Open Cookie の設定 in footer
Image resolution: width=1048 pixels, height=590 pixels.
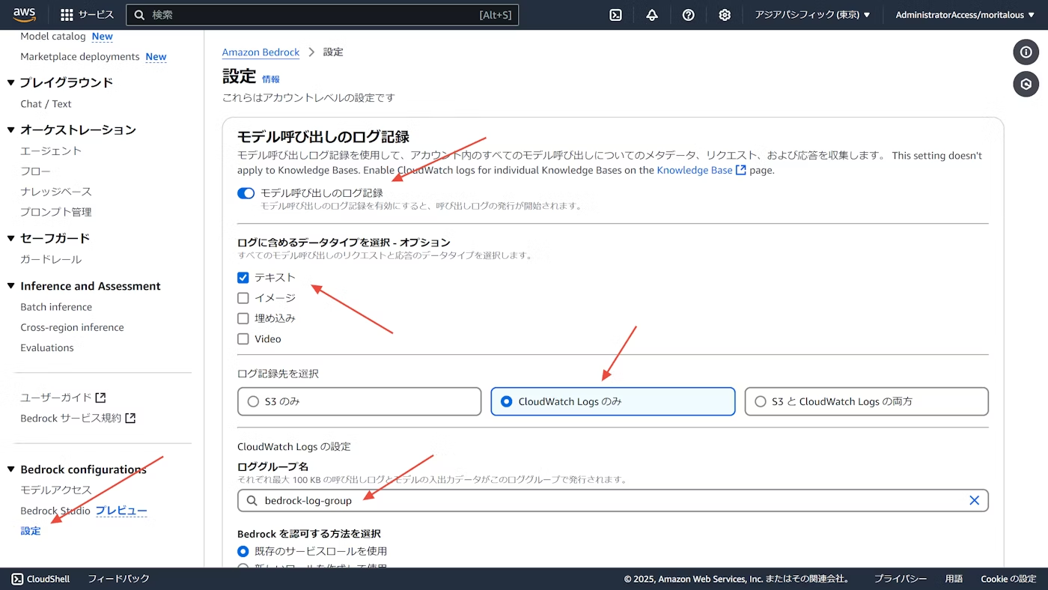(x=1008, y=579)
